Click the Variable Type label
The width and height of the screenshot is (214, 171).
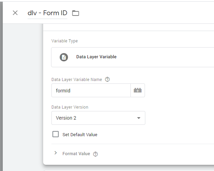[x=65, y=41]
